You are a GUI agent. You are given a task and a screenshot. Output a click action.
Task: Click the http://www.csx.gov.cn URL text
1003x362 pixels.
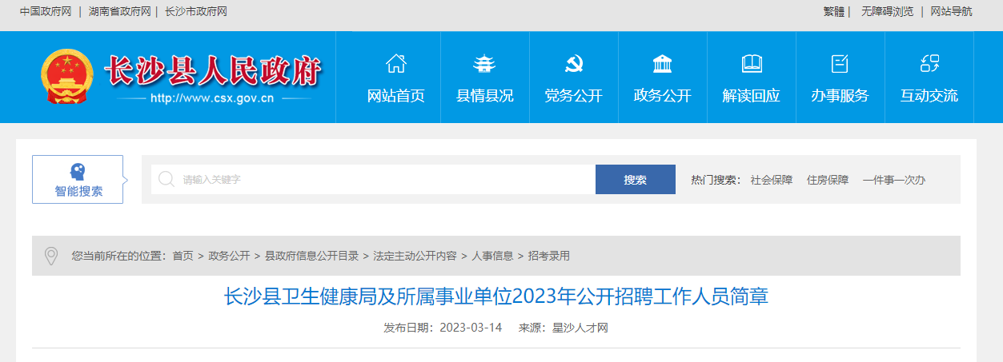[x=212, y=99]
